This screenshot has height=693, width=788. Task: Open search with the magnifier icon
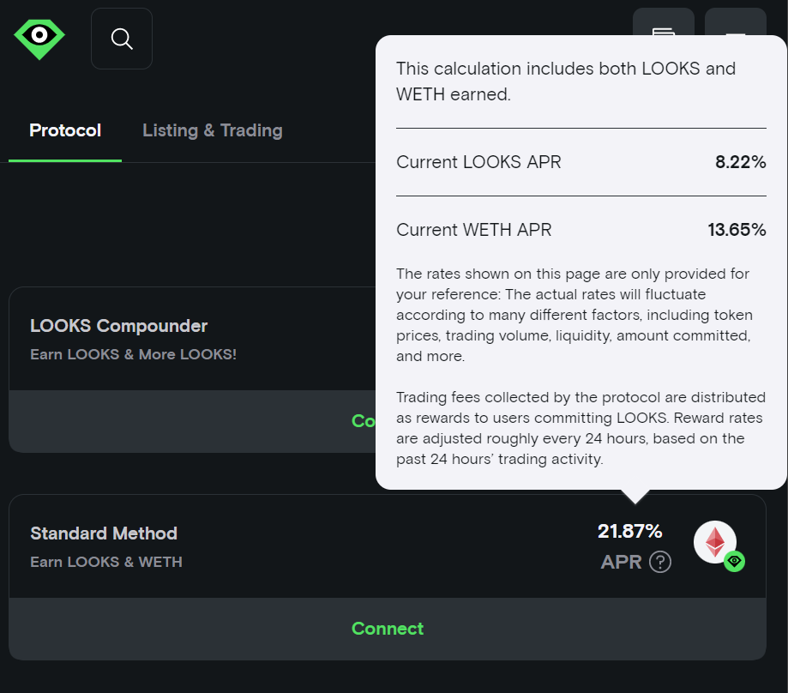coord(122,39)
